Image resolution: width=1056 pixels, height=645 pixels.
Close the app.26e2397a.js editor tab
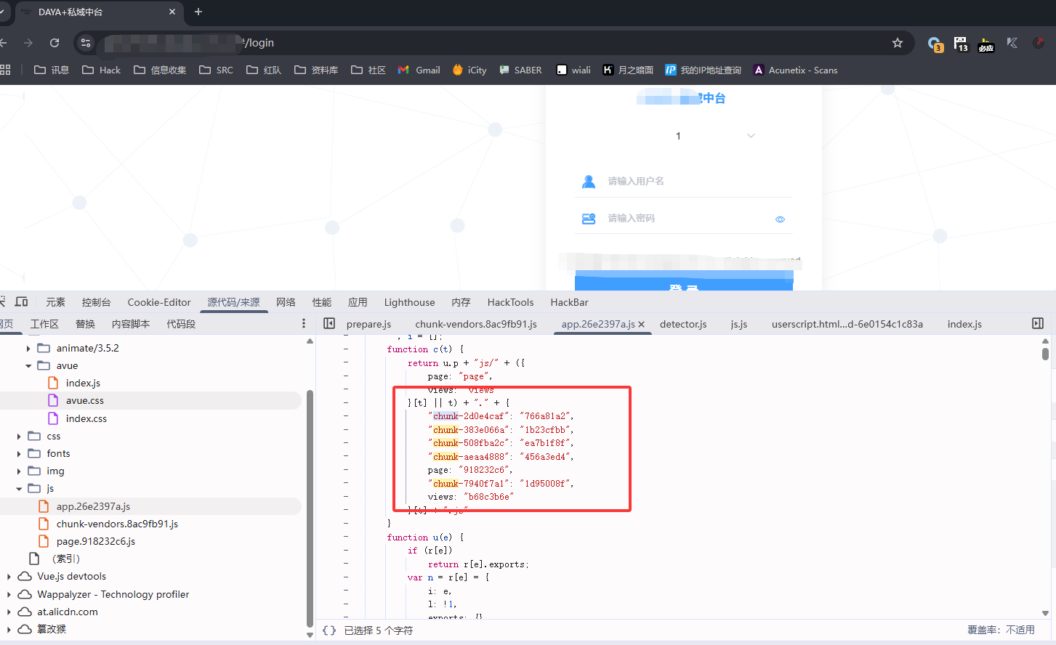point(642,325)
